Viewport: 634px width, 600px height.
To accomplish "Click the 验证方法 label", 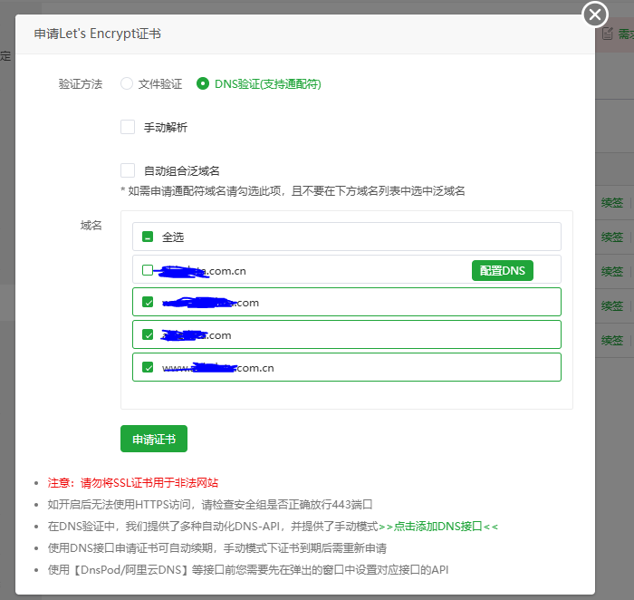I will [81, 84].
